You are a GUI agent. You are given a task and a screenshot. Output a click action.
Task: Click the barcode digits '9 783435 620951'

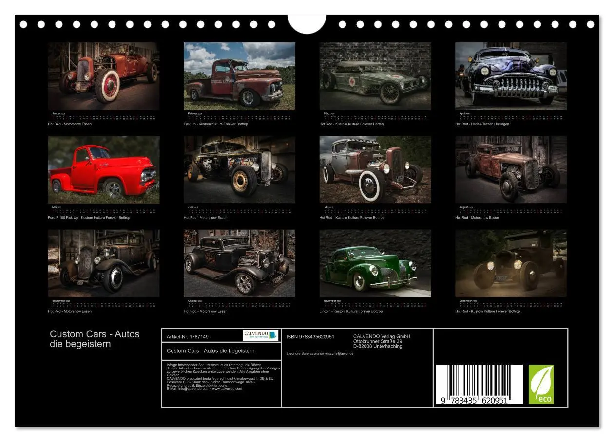(475, 400)
